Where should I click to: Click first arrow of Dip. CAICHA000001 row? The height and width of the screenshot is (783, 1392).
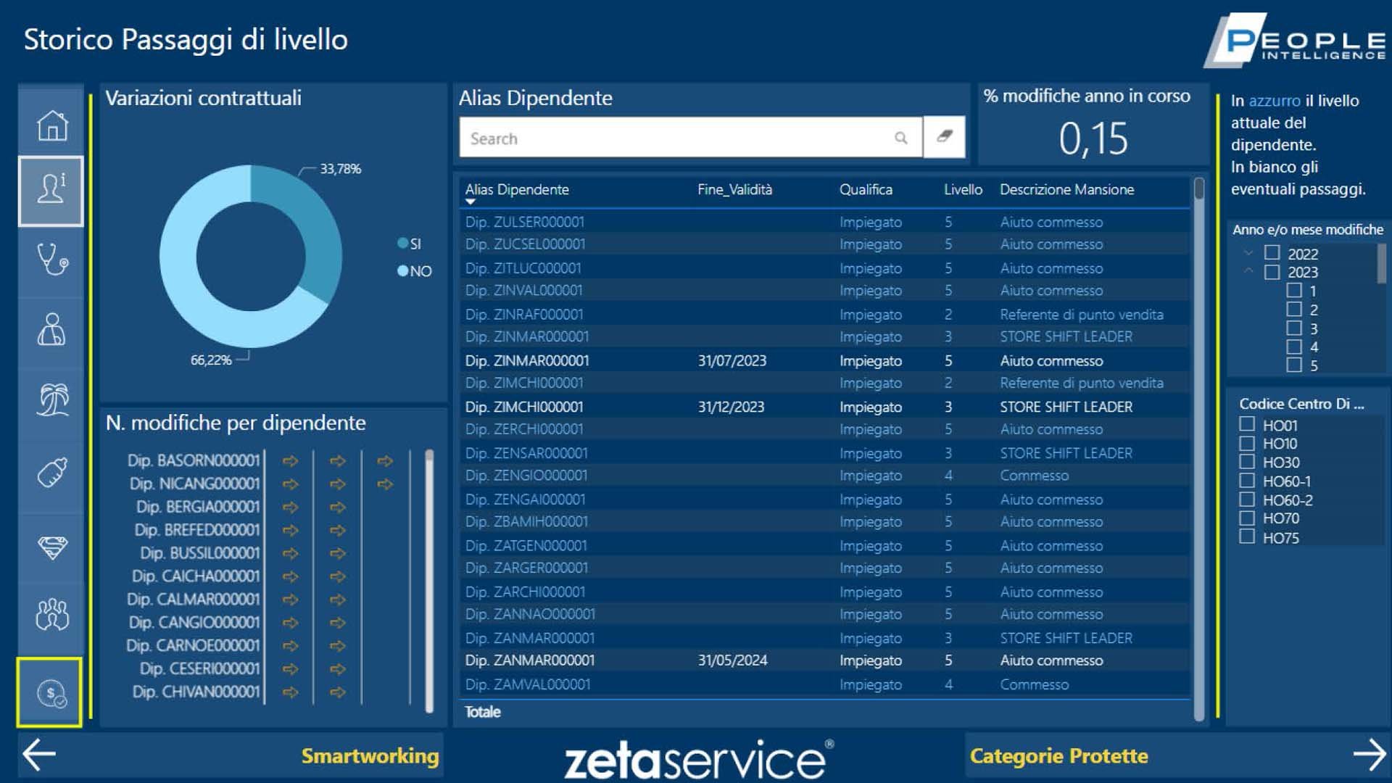pos(291,577)
